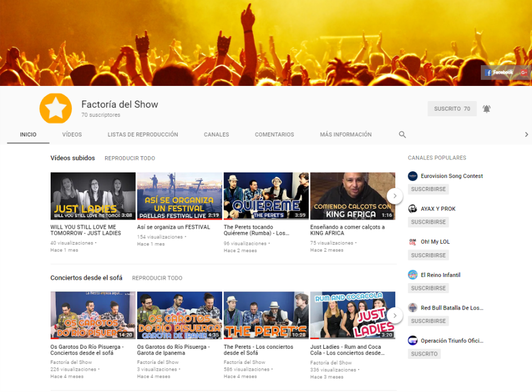Screen dimensions: 532x392
Task: Click Factoría del Show under Just Ladies Rum video
Action: tap(331, 363)
